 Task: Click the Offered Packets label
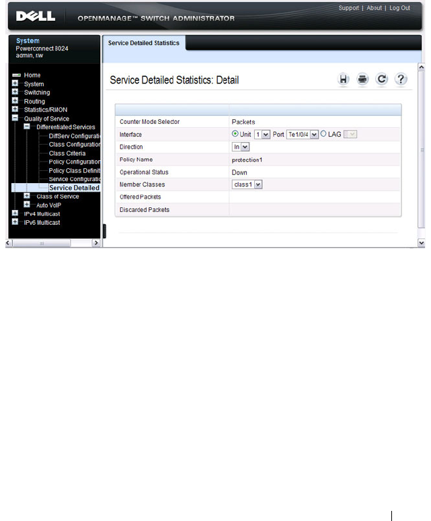[140, 197]
